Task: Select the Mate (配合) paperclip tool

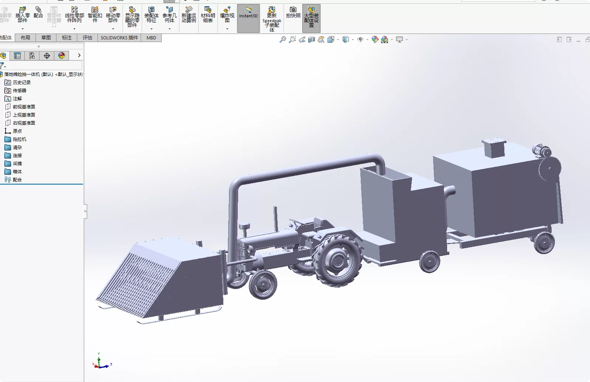Action: [38, 12]
